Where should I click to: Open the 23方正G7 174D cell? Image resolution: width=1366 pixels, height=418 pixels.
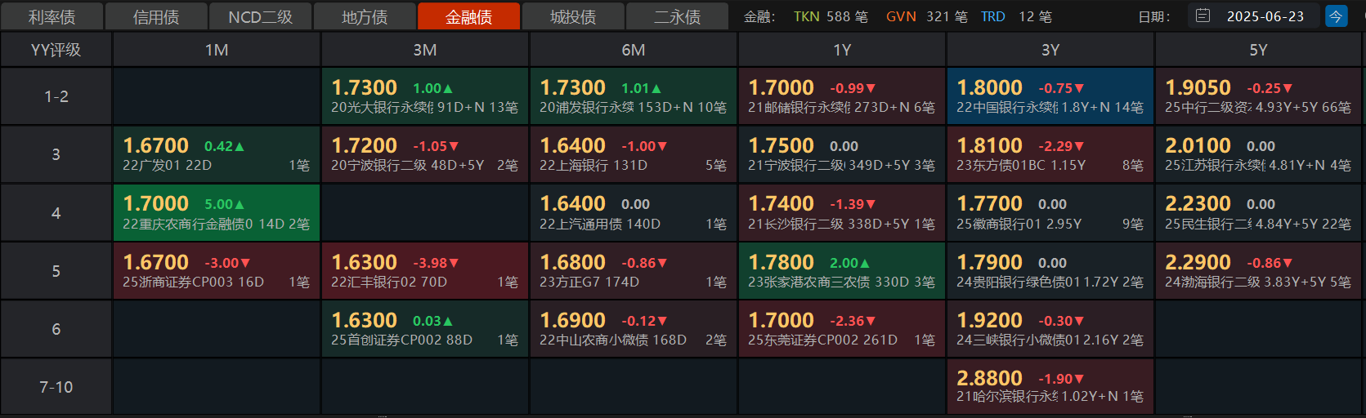tap(634, 271)
